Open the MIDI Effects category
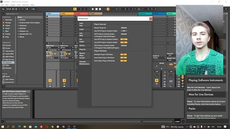 [x=10, y=57]
